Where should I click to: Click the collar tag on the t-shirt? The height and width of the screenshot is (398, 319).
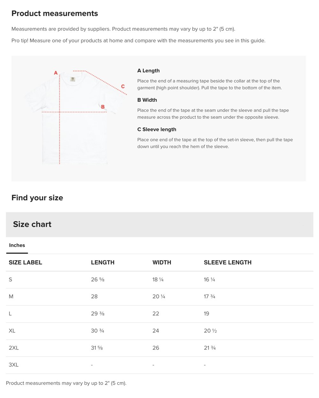point(73,79)
